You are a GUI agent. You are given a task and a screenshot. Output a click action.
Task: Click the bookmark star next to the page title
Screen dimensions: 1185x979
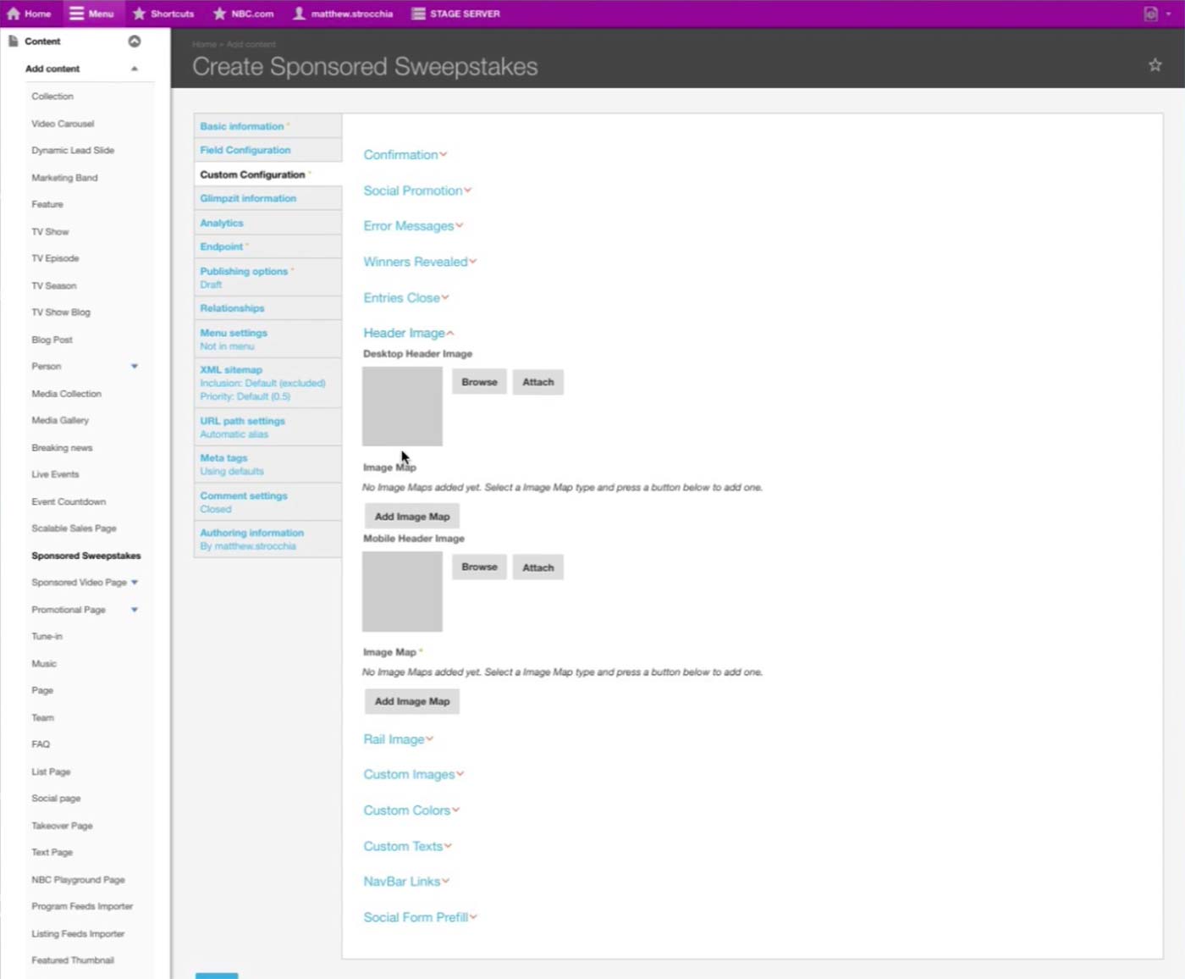pyautogui.click(x=1155, y=65)
